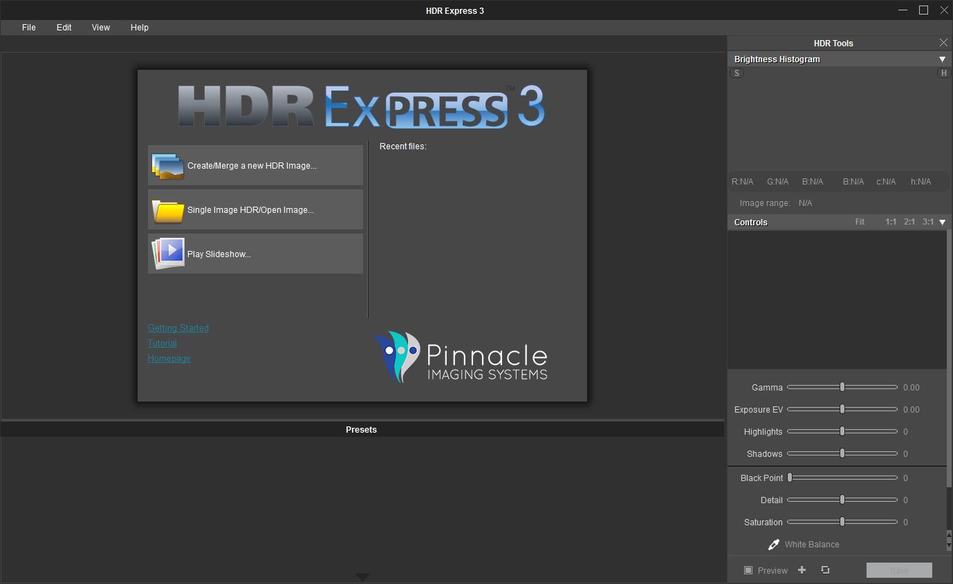
Task: Click the Detail slider handle
Action: pyautogui.click(x=842, y=500)
